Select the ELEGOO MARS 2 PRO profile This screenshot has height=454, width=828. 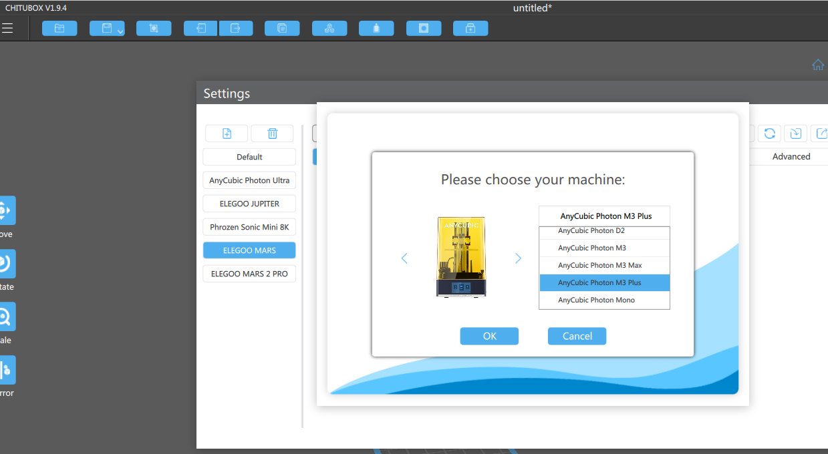[249, 274]
